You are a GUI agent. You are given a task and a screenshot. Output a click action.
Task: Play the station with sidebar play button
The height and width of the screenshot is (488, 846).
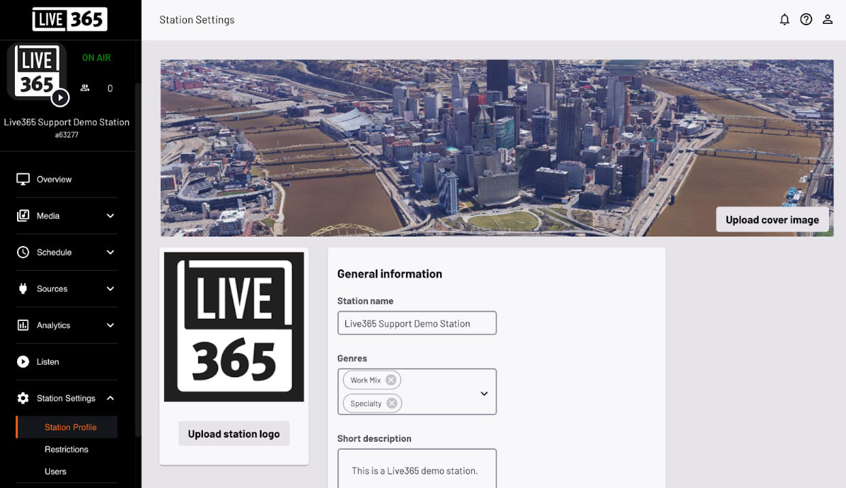[60, 98]
